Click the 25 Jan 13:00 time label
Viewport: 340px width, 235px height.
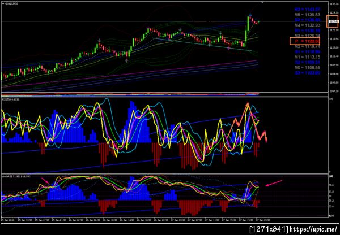pyautogui.click(x=25, y=220)
